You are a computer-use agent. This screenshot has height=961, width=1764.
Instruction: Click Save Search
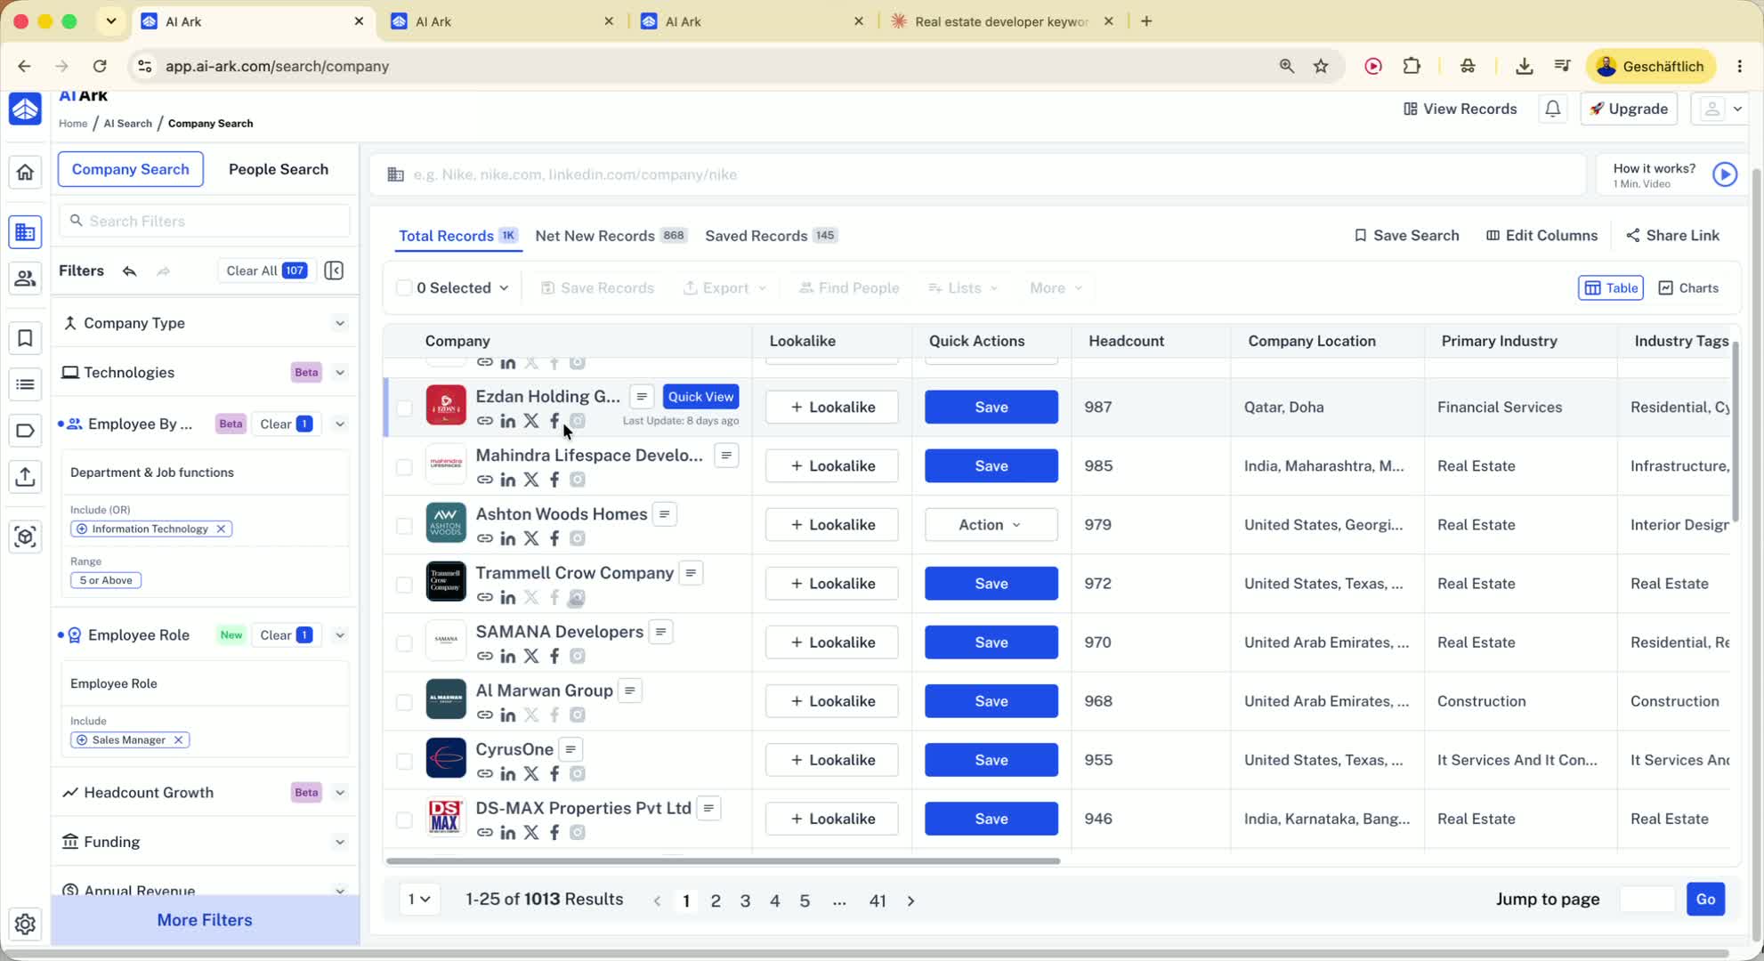coord(1406,236)
